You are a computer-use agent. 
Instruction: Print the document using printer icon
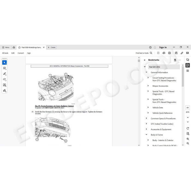[169, 53]
